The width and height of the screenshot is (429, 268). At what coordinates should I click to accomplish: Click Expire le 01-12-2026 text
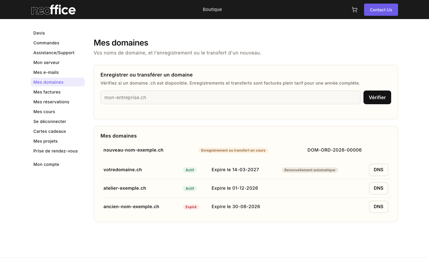235,188
